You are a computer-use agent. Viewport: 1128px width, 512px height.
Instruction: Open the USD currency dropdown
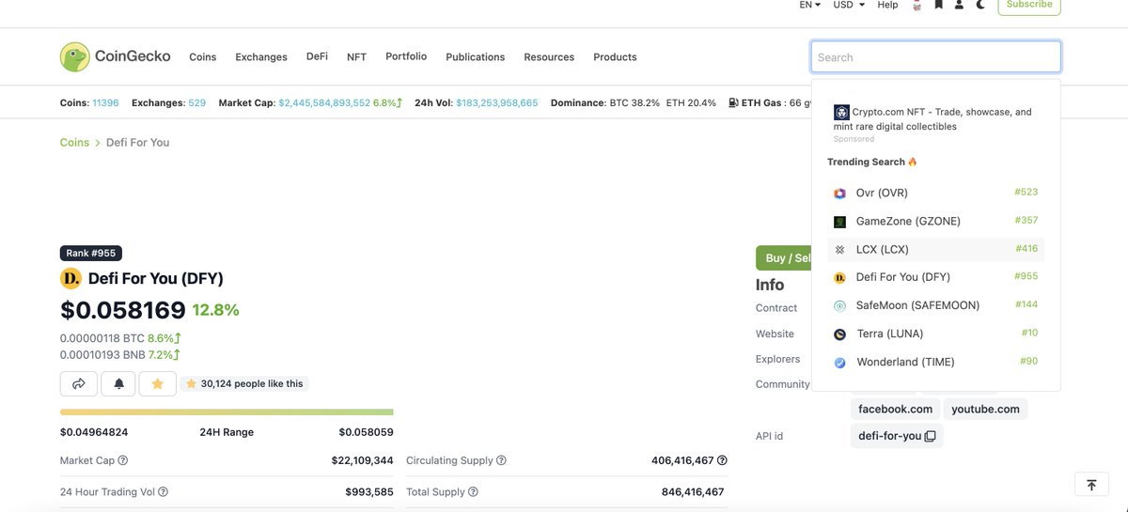[x=849, y=5]
